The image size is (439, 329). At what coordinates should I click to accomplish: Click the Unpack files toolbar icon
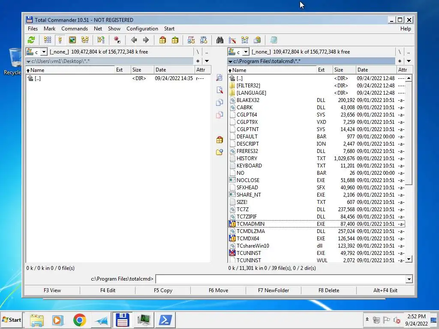pos(175,40)
